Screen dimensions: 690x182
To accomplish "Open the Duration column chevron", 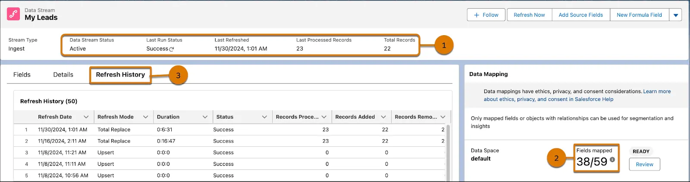I will tap(205, 117).
